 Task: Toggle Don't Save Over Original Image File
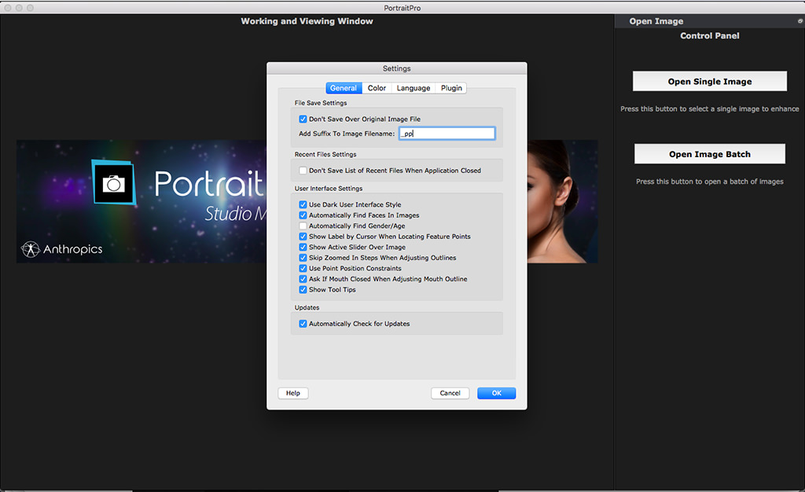(x=303, y=119)
